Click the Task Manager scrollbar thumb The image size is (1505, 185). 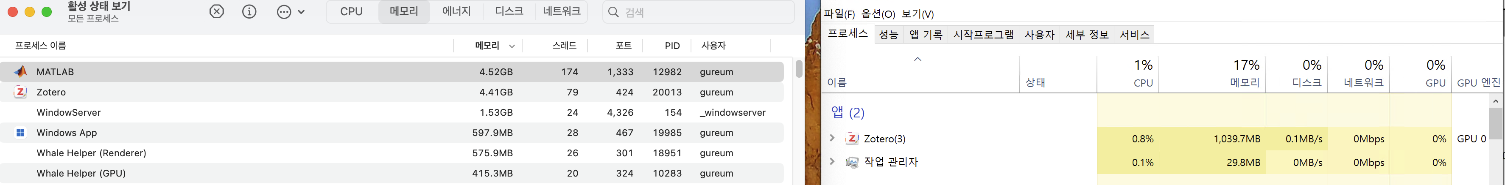click(1496, 123)
